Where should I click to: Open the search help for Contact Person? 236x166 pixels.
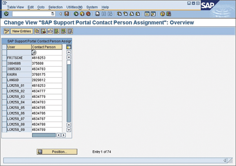tap(34, 53)
